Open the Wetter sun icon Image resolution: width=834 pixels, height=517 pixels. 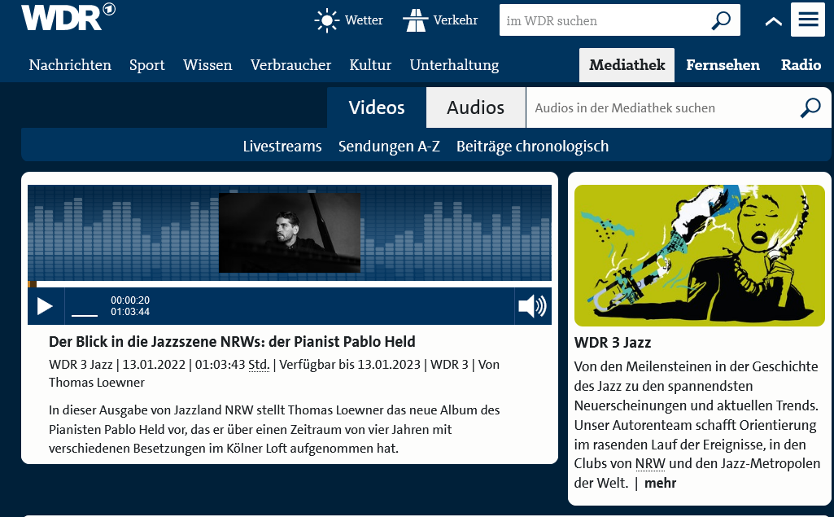(327, 20)
